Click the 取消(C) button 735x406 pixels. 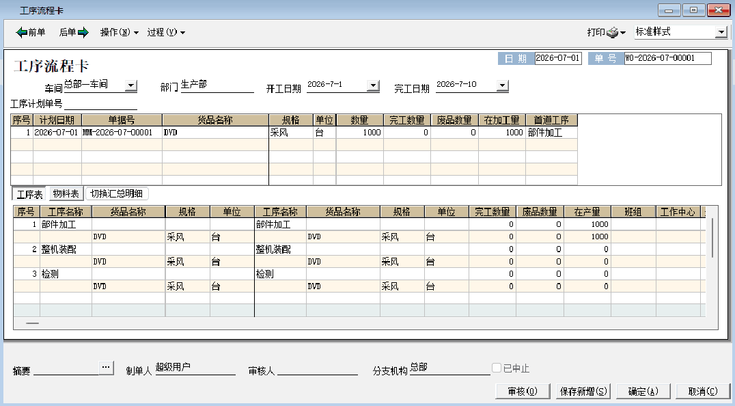click(703, 391)
